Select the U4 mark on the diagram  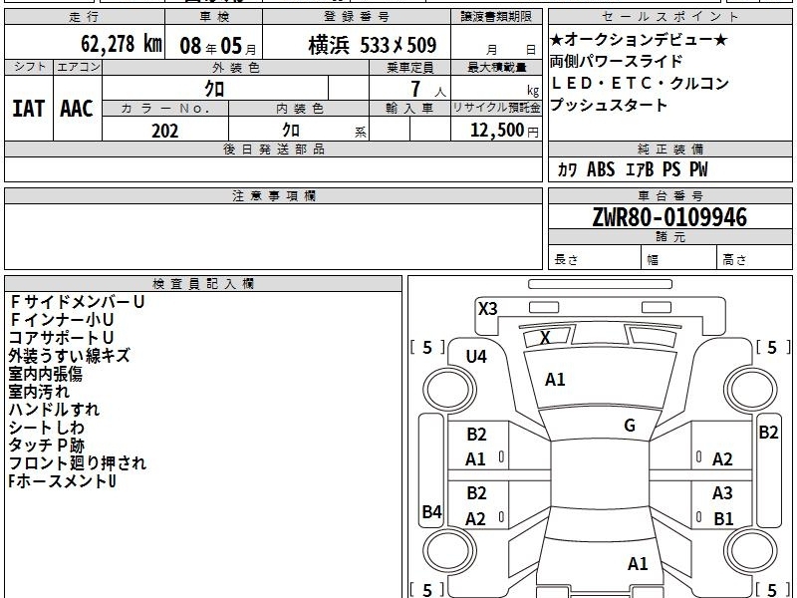(476, 357)
